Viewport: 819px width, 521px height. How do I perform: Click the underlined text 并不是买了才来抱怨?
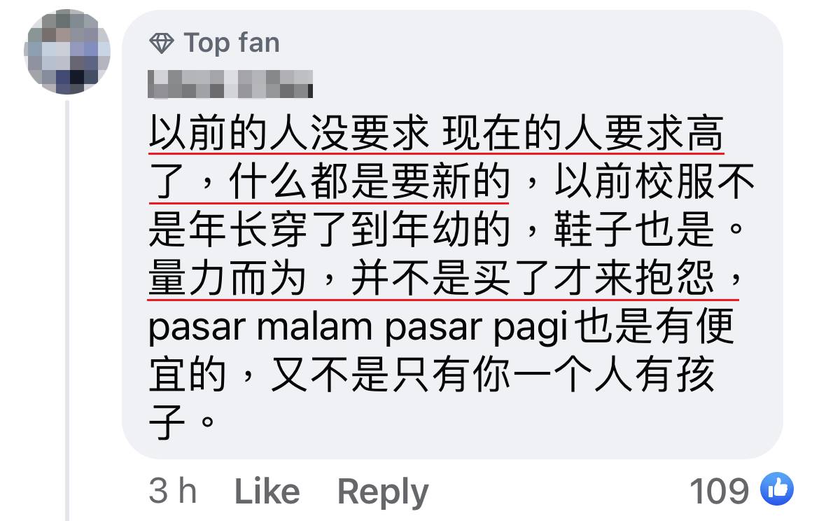coord(533,278)
